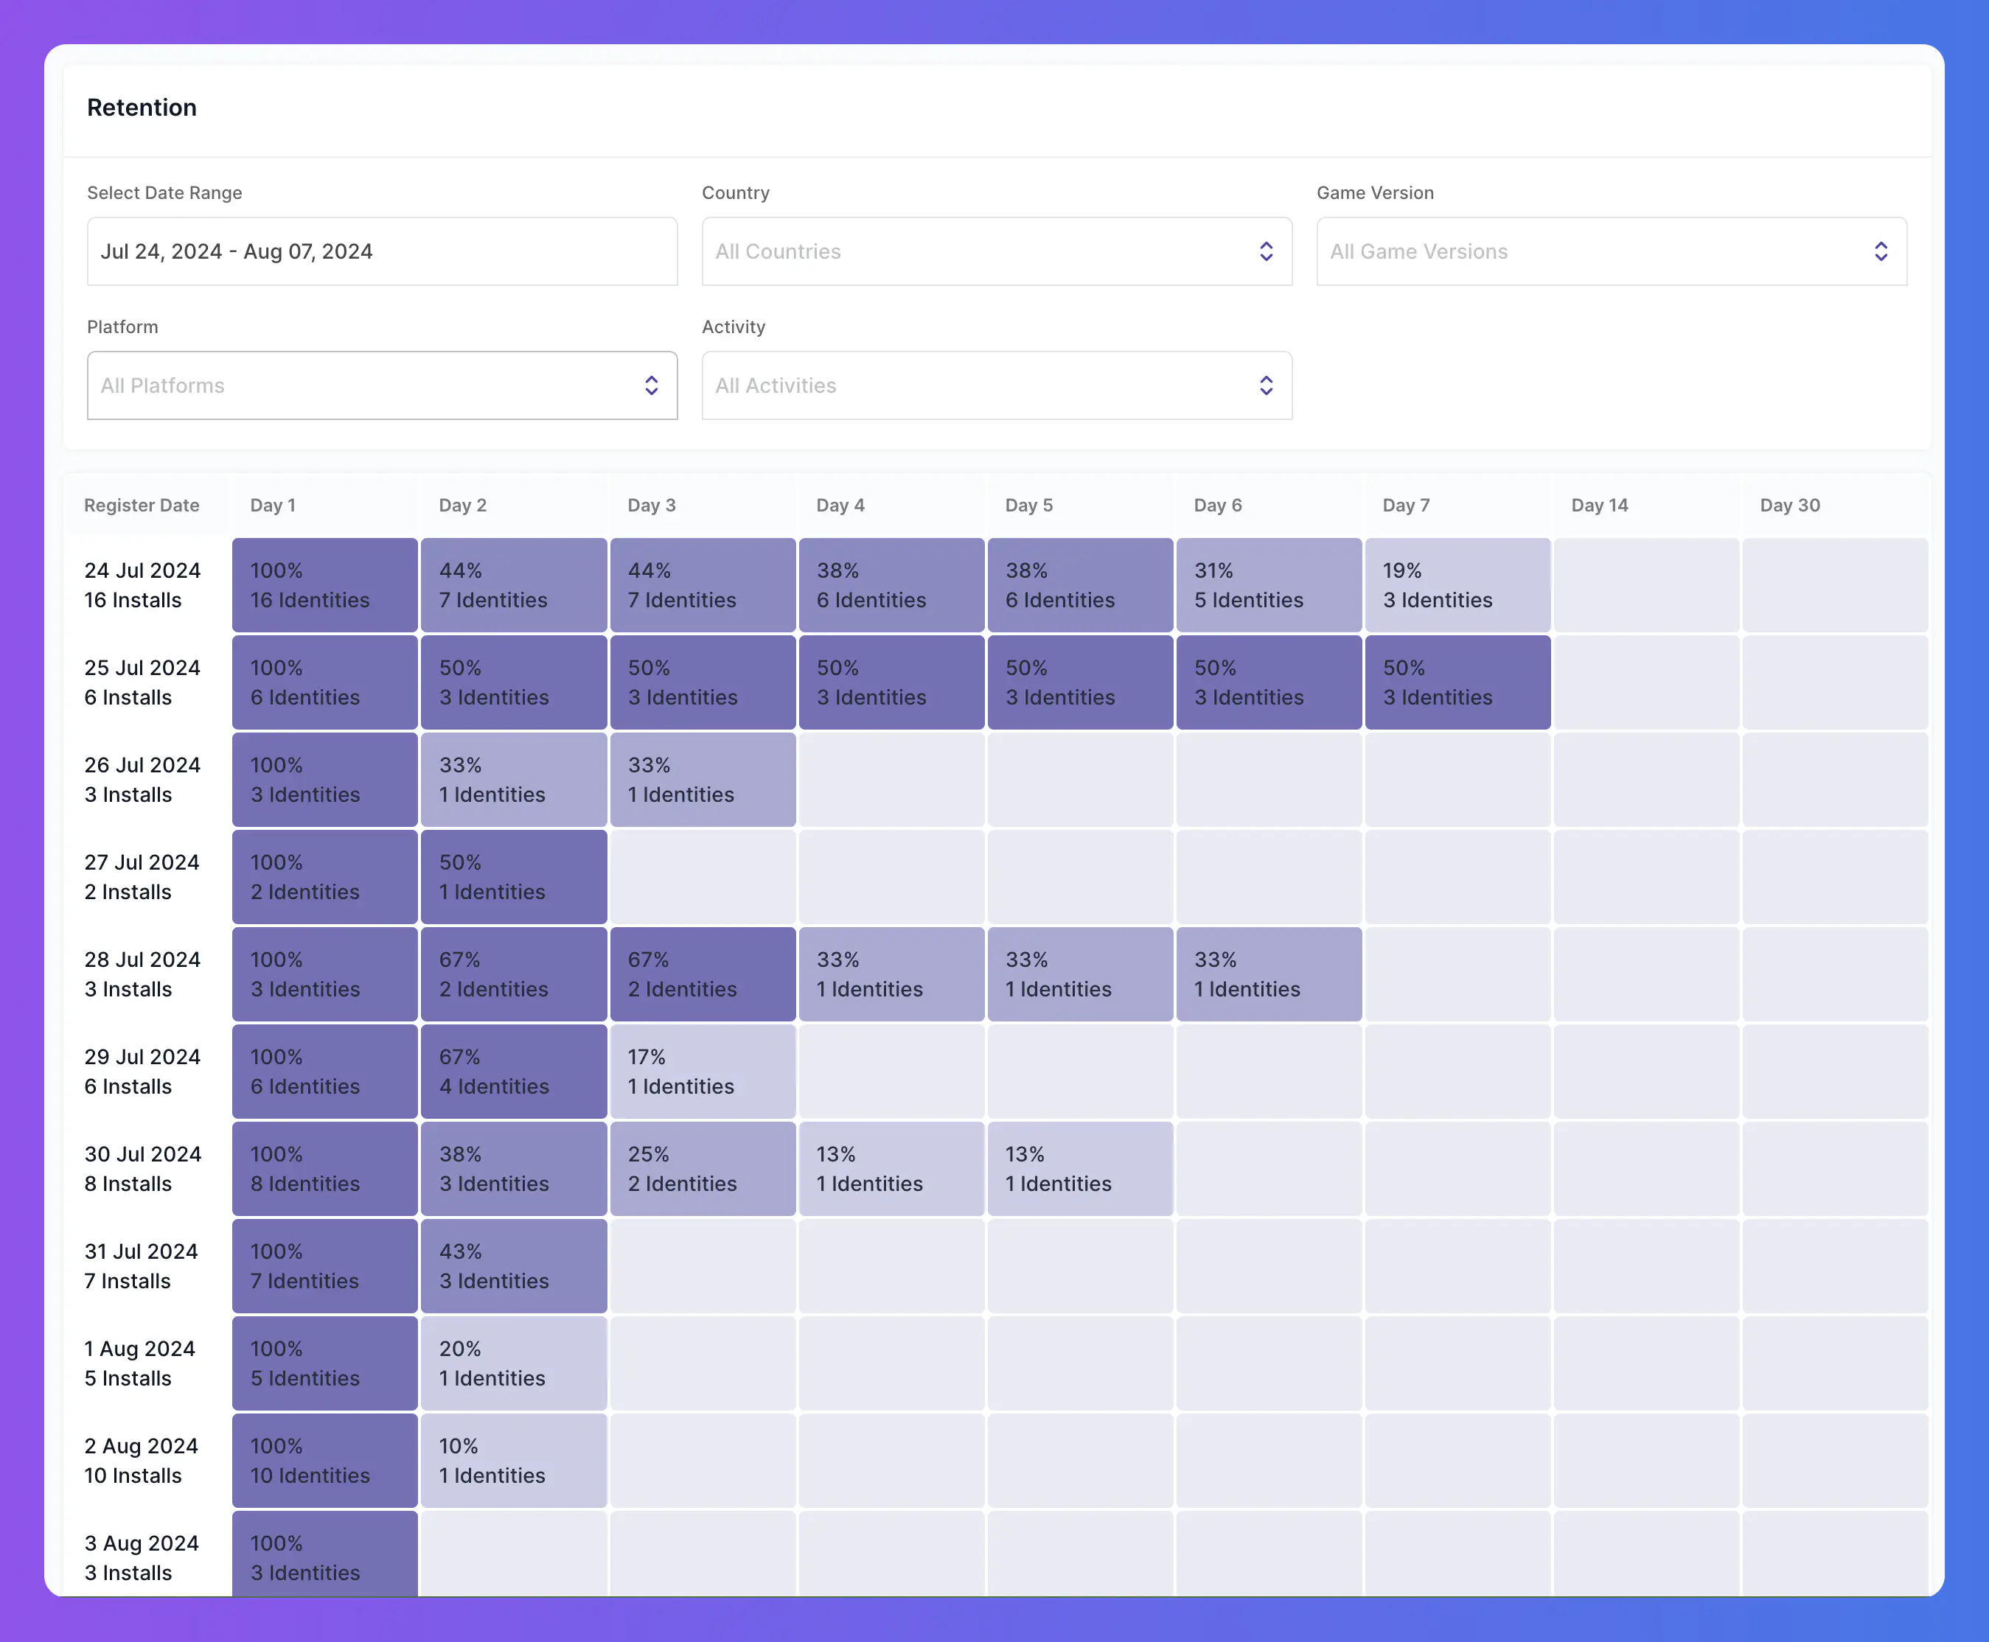Click the Day 14 column header
Viewport: 1989px width, 1642px height.
click(x=1599, y=505)
